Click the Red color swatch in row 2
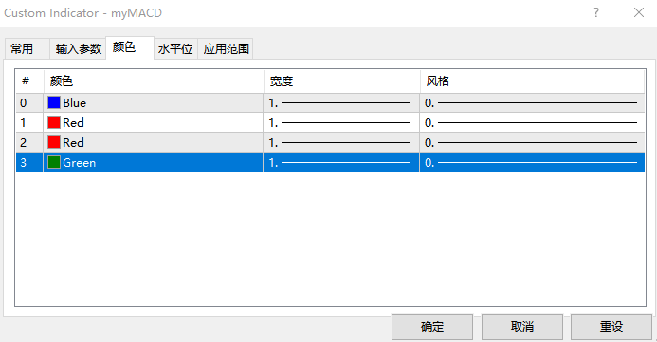 click(54, 143)
